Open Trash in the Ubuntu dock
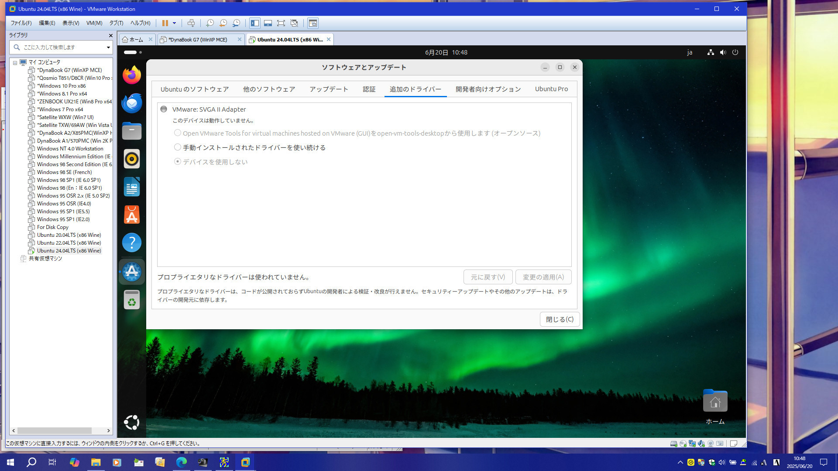This screenshot has width=838, height=471. click(x=131, y=300)
